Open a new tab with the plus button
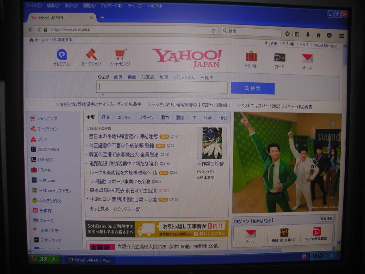This screenshot has height=274, width=365. [x=102, y=18]
